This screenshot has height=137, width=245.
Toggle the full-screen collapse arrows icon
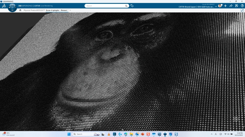tap(242, 10)
